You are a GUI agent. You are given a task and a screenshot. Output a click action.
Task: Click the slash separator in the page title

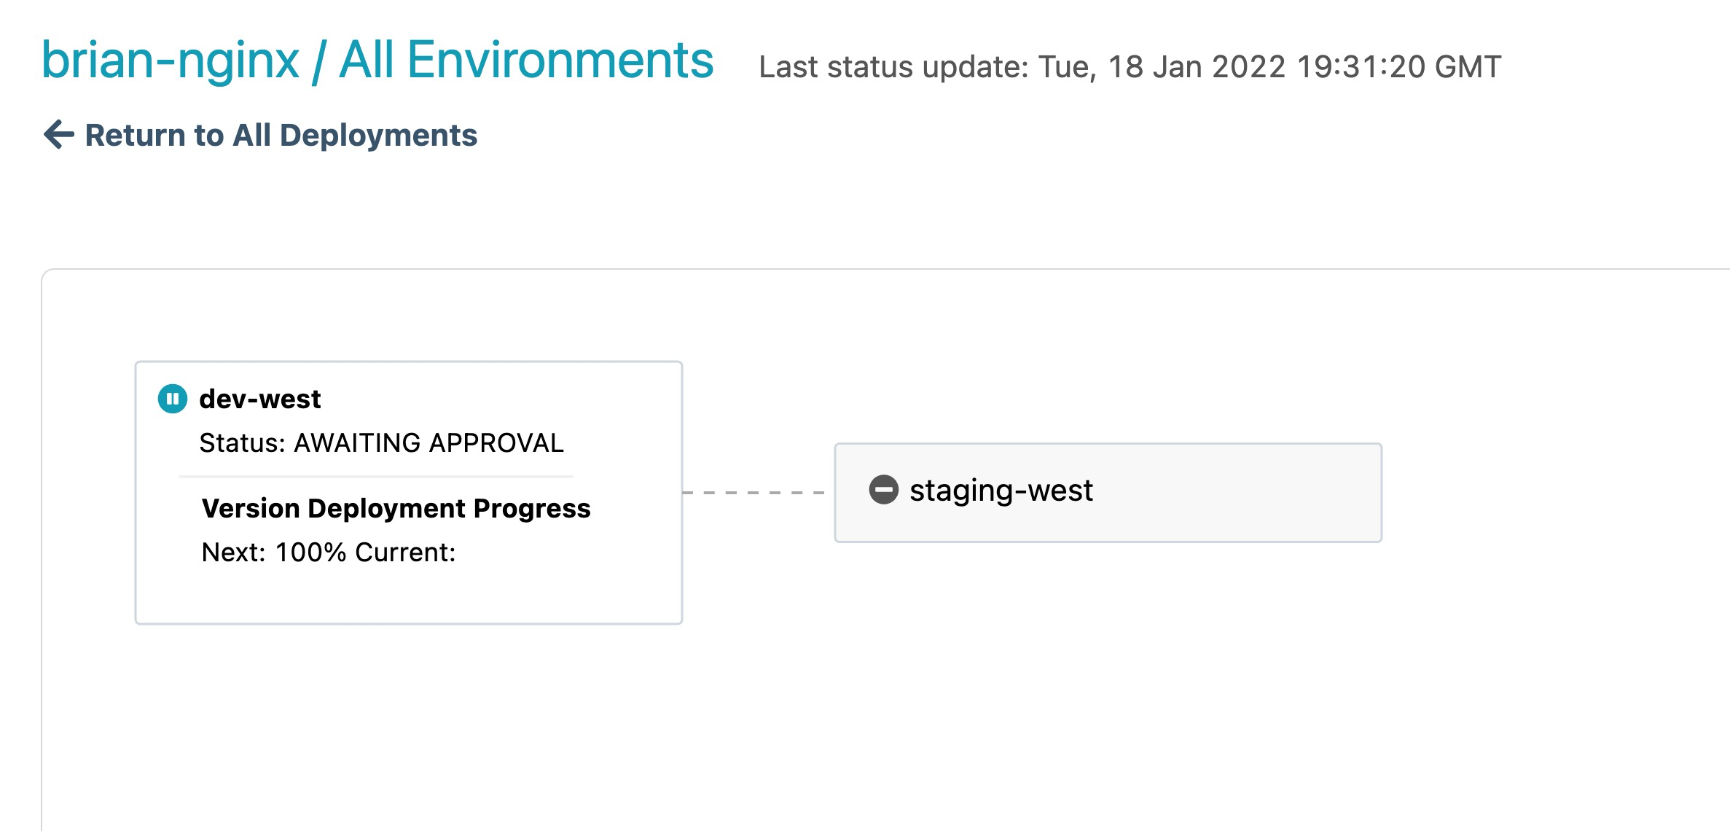pyautogui.click(x=318, y=62)
